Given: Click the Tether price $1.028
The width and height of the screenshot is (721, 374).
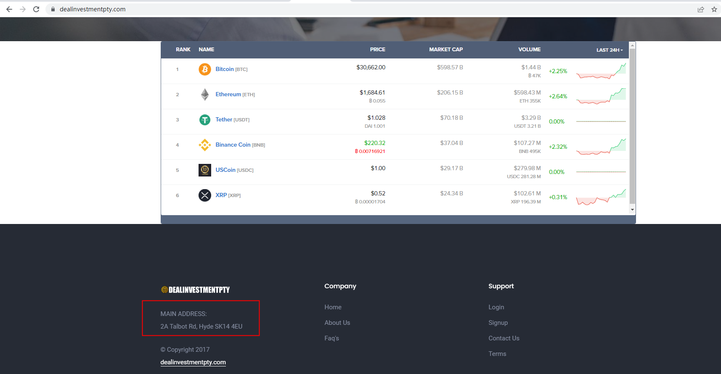Looking at the screenshot, I should [x=376, y=118].
